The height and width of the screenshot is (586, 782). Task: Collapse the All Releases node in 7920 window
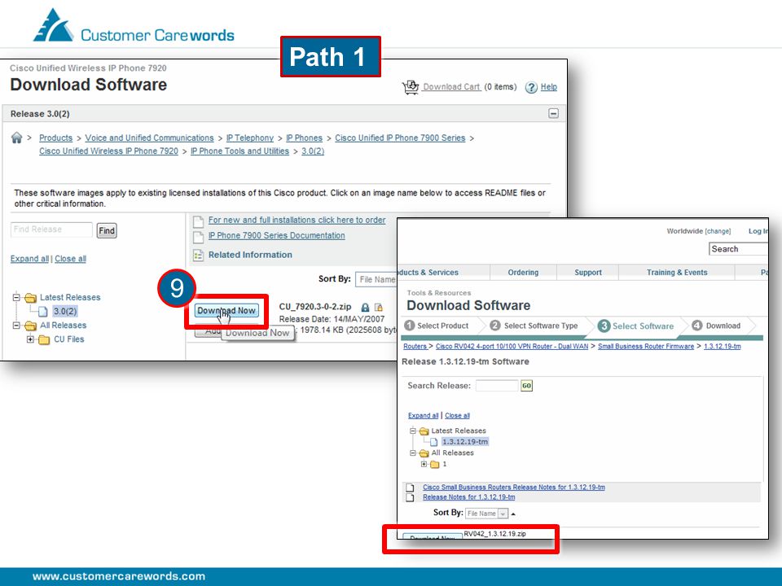(16, 326)
